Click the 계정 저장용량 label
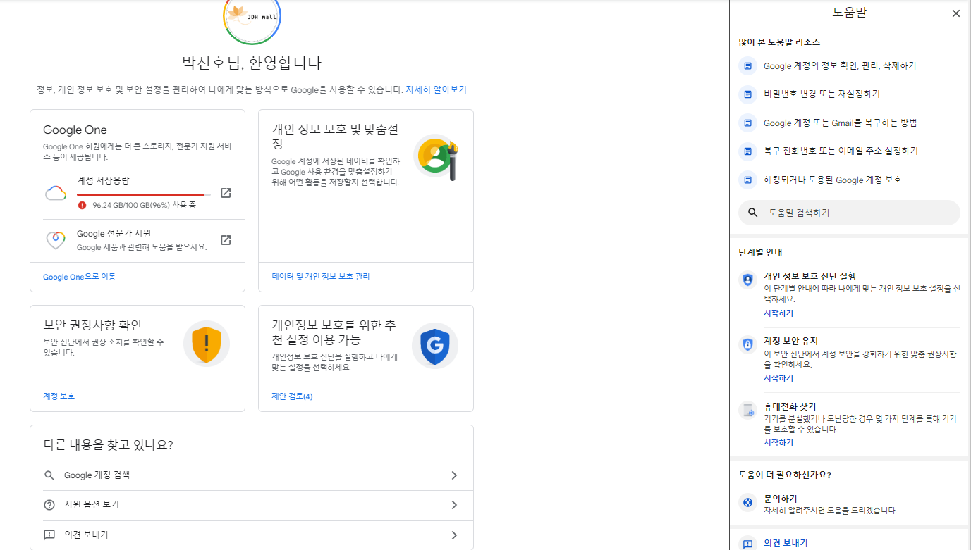This screenshot has height=550, width=971. click(x=103, y=180)
